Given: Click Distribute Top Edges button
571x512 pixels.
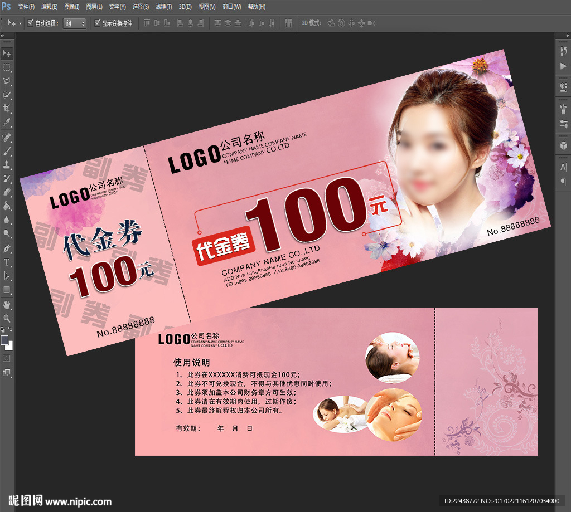Looking at the screenshot, I should click(x=218, y=23).
